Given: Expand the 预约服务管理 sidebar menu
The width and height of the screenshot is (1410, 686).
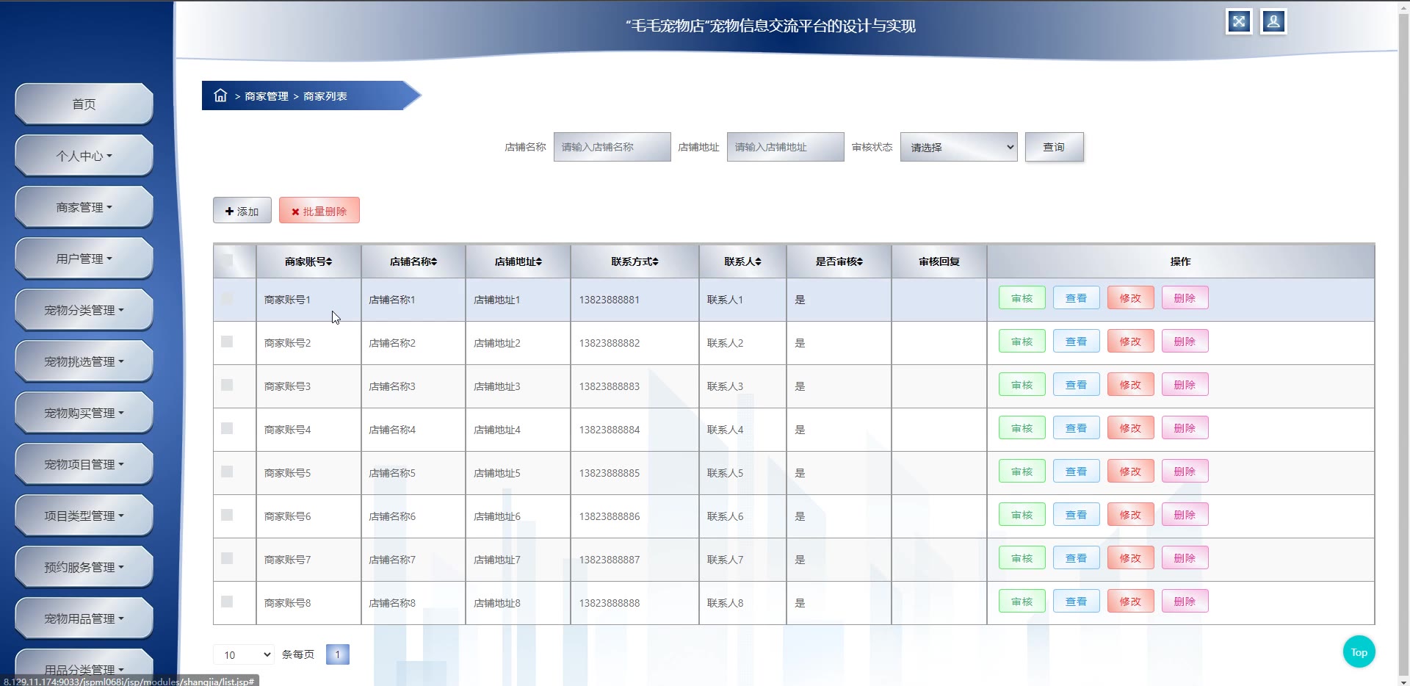Looking at the screenshot, I should [84, 567].
